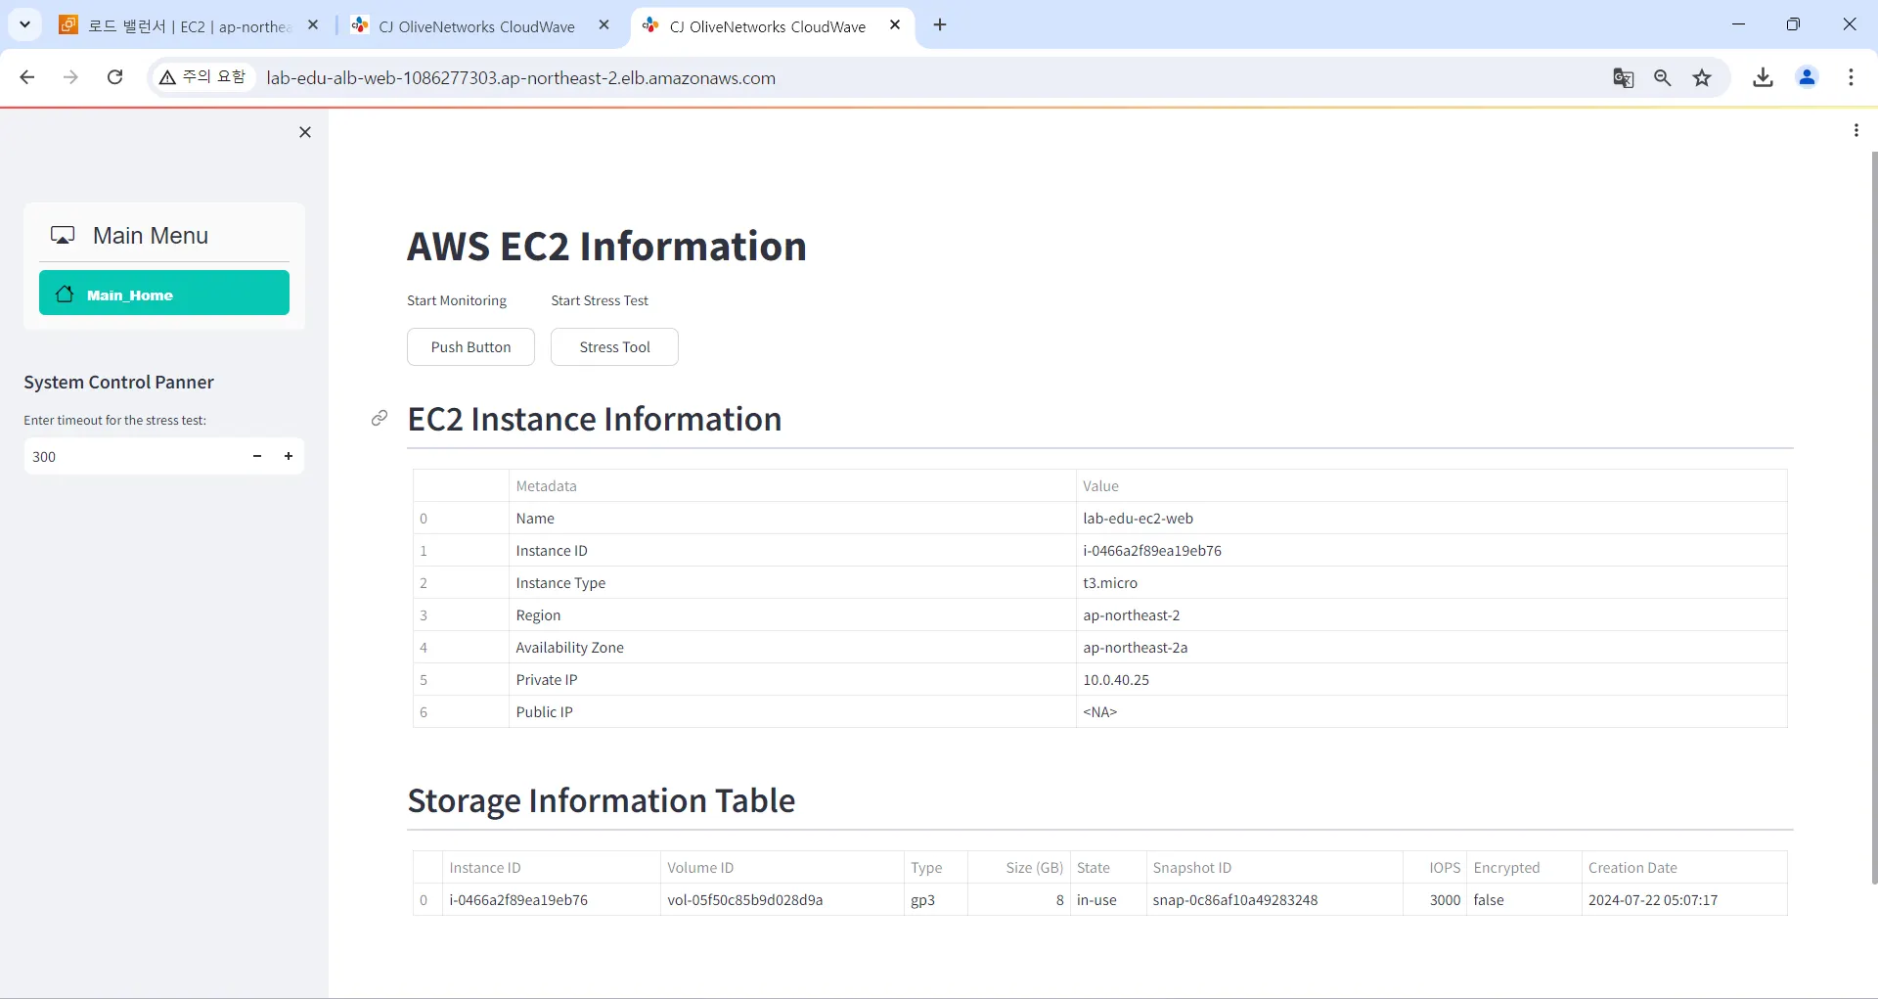Click the browser forward arrow
1878x999 pixels.
pyautogui.click(x=70, y=77)
